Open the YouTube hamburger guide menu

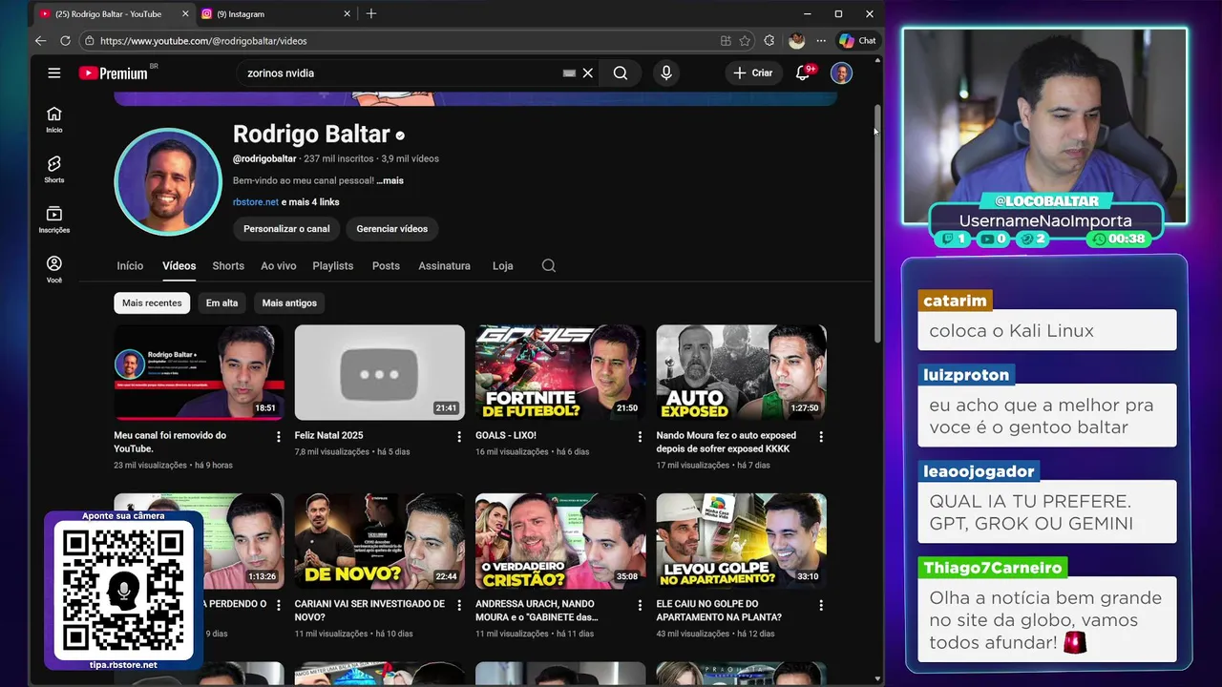point(54,73)
